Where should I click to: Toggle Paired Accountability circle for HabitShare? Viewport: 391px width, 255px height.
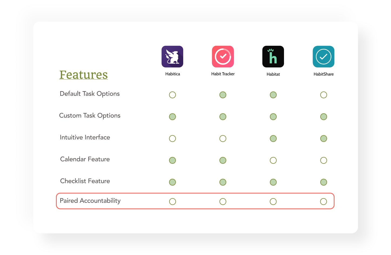click(x=323, y=201)
